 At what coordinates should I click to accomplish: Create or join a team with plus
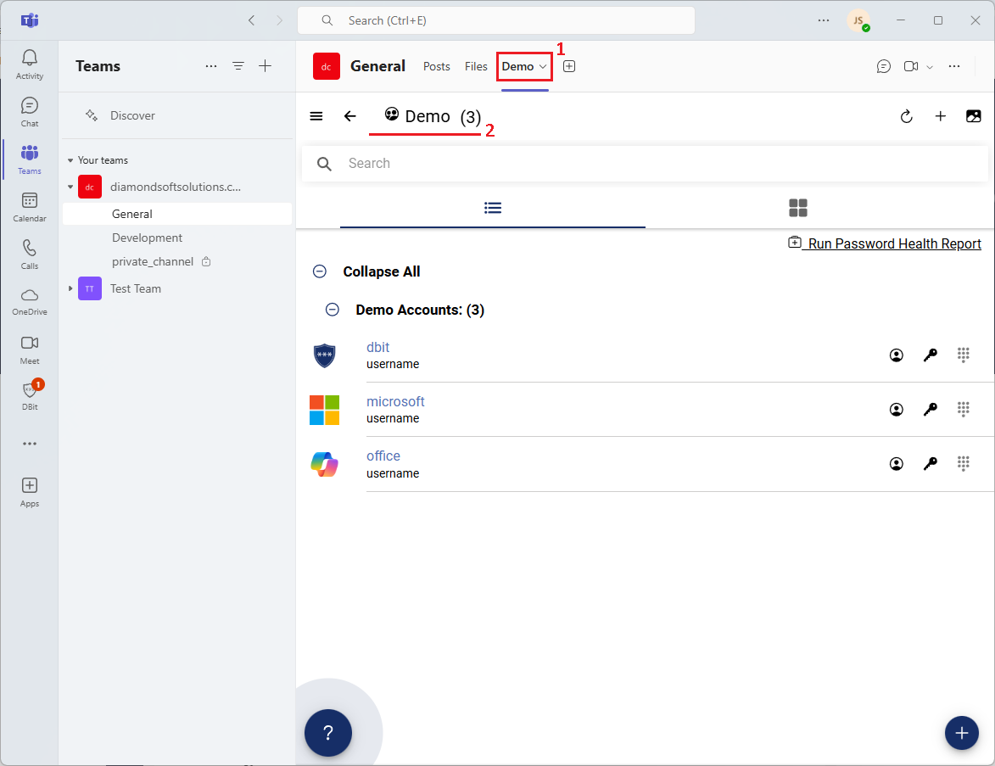266,66
